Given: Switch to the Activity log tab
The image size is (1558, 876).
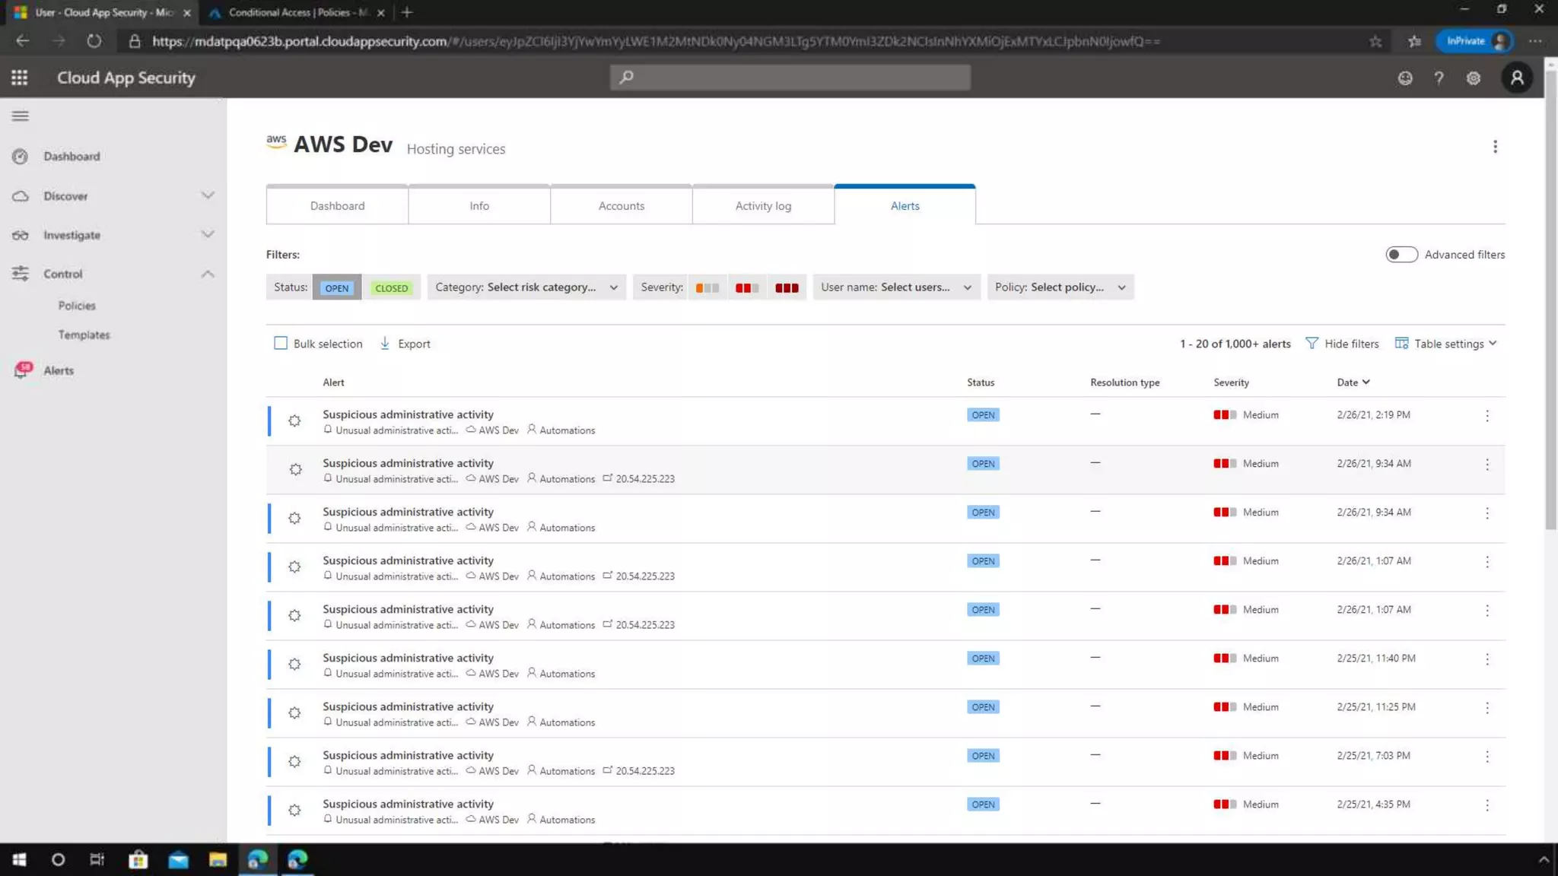Looking at the screenshot, I should pos(763,205).
